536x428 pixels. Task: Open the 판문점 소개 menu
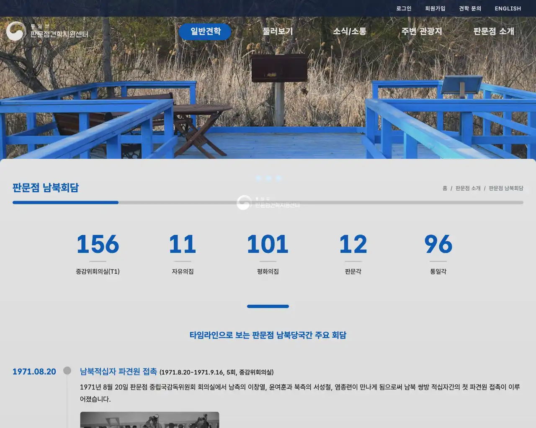494,31
